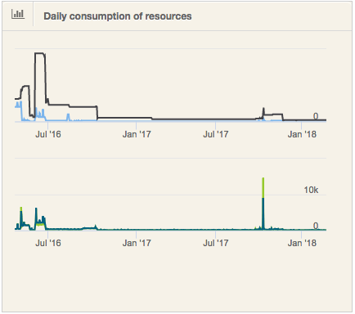Screen dimensions: 355x314
Task: Select Jan '18 label on top chart axis
Action: (x=302, y=134)
